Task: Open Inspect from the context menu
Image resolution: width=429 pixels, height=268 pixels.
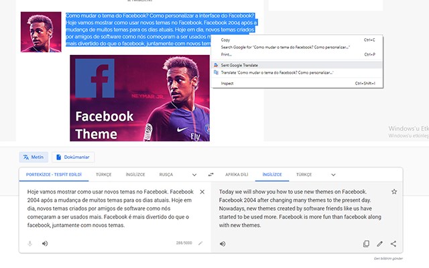Action: point(297,83)
